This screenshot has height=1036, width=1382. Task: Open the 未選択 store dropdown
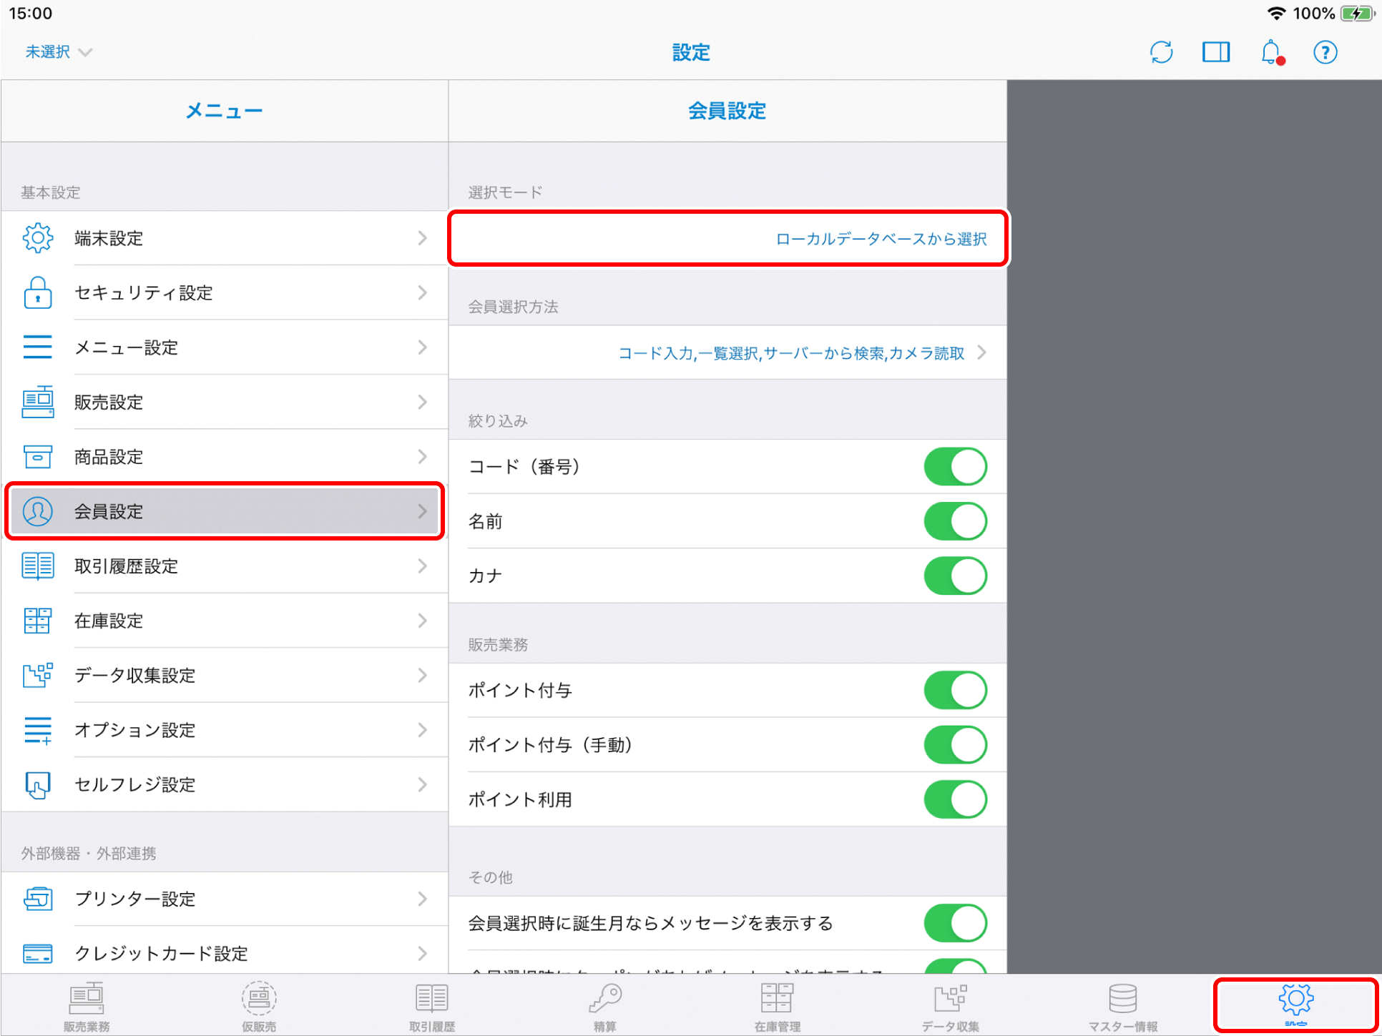(59, 52)
